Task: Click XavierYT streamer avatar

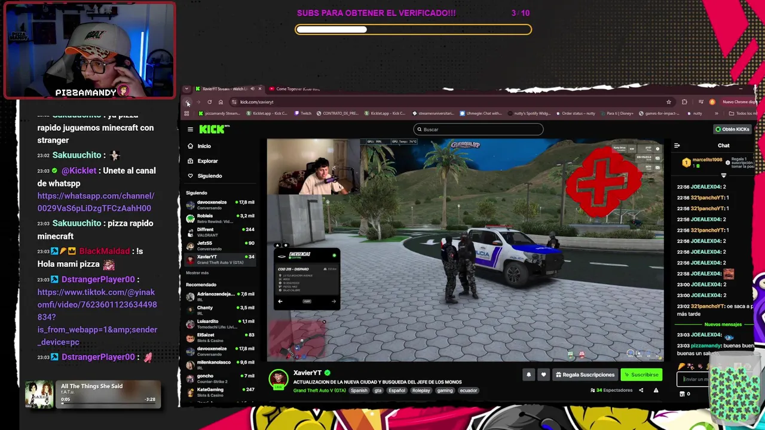Action: [x=278, y=379]
